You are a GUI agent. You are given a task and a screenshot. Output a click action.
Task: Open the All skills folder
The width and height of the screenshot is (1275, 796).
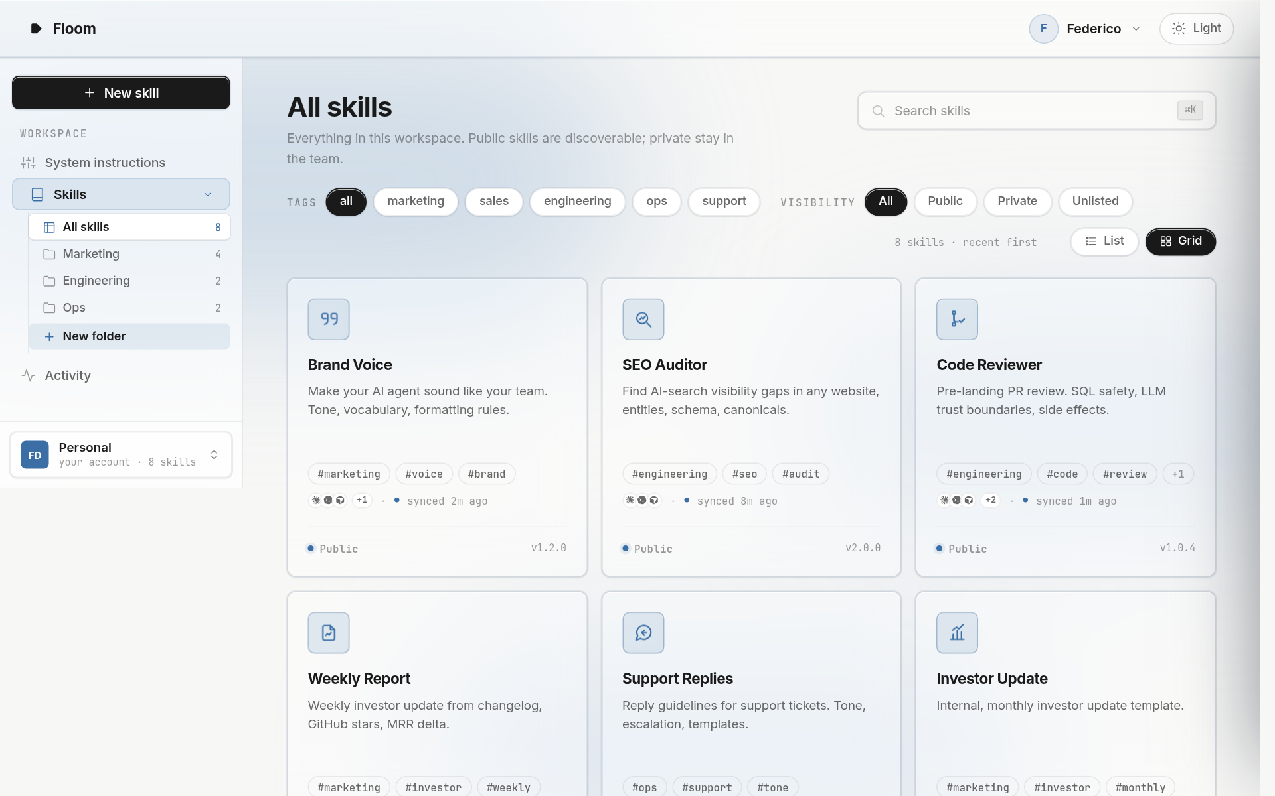129,227
